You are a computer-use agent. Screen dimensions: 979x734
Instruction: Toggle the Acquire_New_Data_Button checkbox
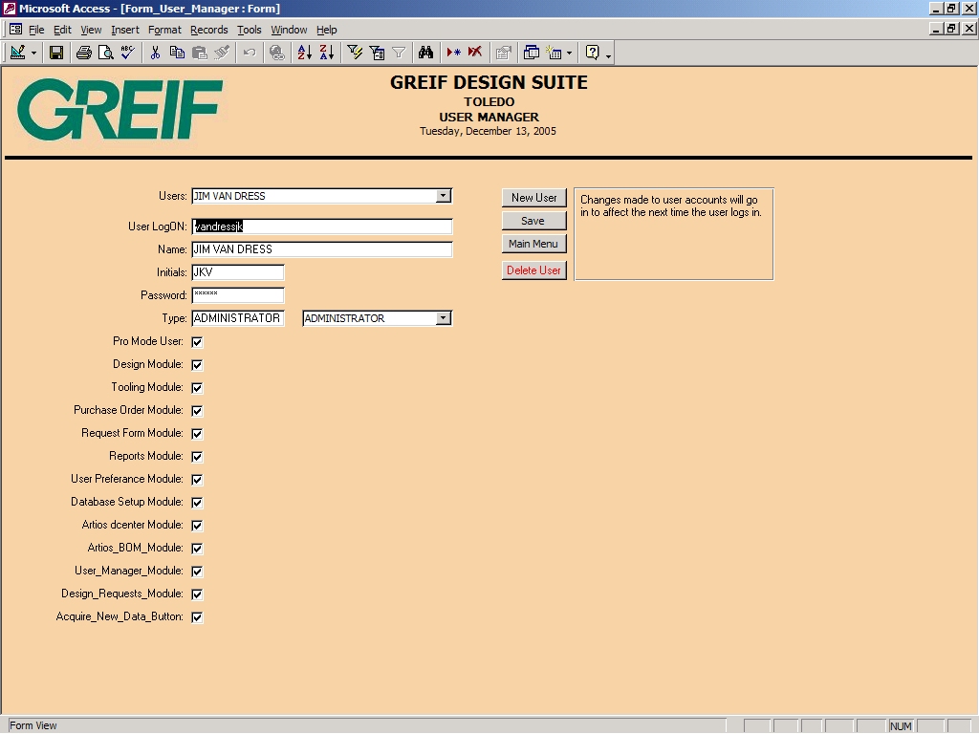coord(197,617)
